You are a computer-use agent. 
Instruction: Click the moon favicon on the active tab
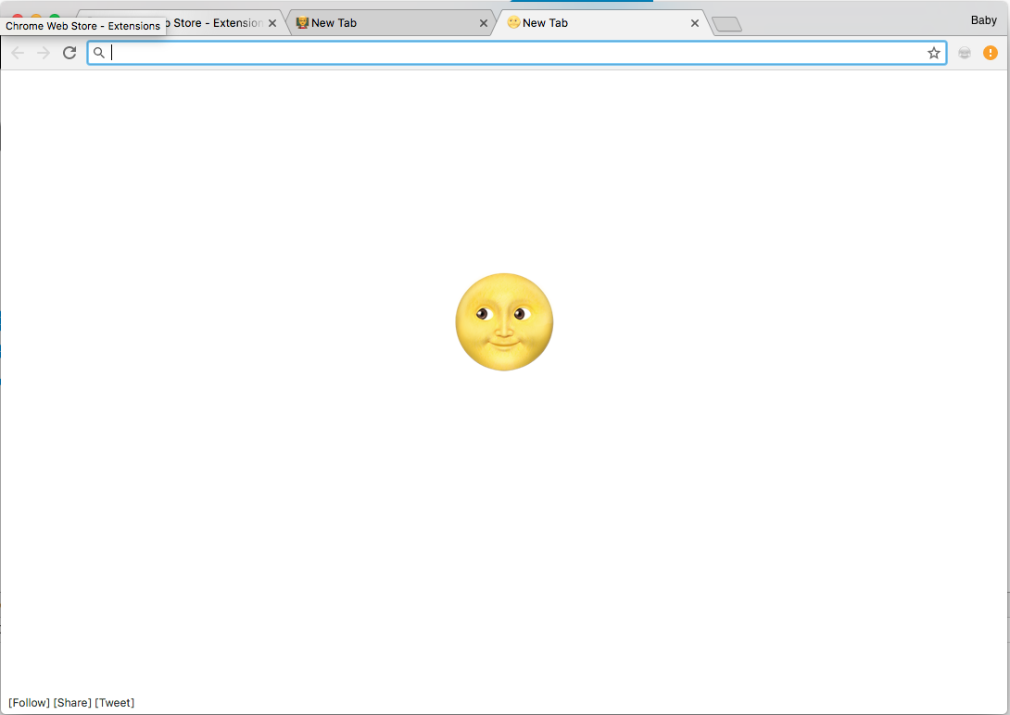[x=513, y=22]
